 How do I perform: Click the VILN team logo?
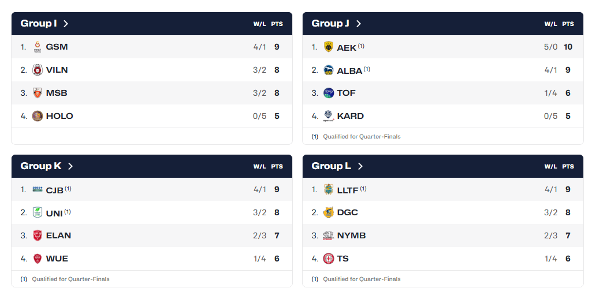pos(38,70)
